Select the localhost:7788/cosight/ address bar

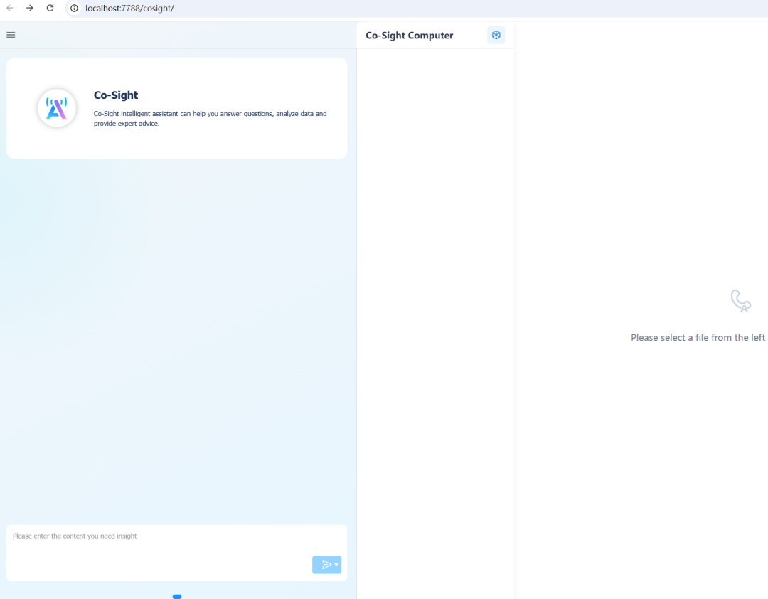coord(129,9)
